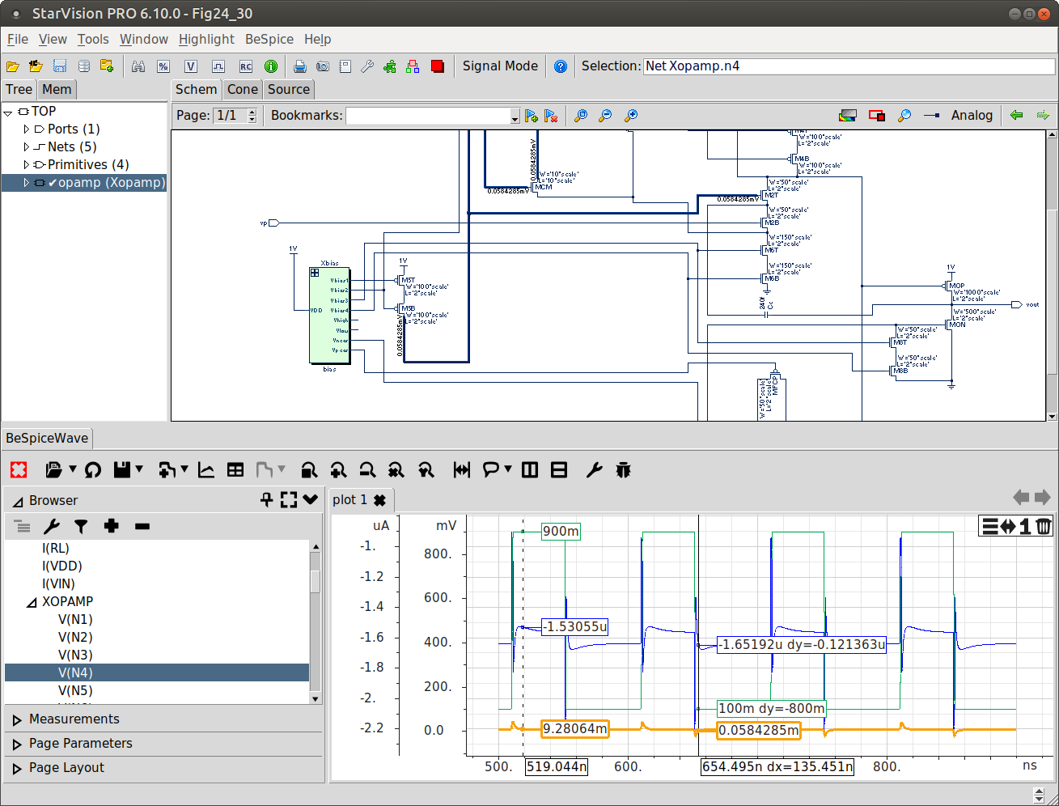The height and width of the screenshot is (806, 1059).
Task: Click the red stop button in main toolbar
Action: 438,66
